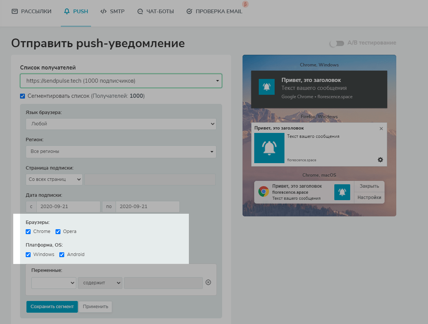Open the РАССЫЛКИ tab

[31, 11]
